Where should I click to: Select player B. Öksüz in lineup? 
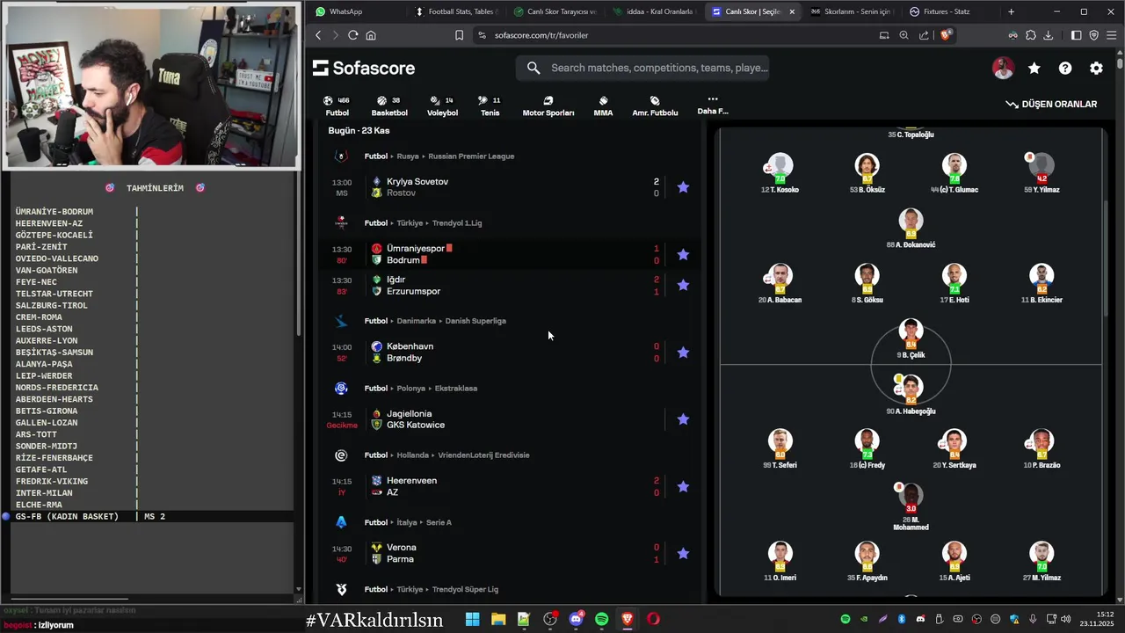(x=867, y=173)
